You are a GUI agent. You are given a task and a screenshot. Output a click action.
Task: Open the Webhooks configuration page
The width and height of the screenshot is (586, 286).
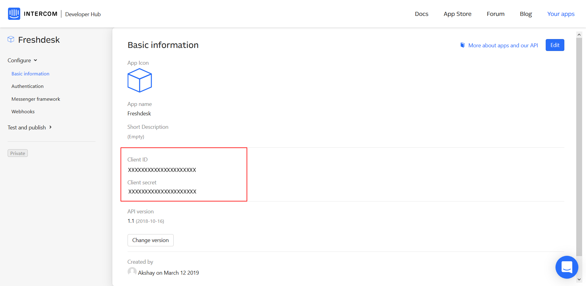[23, 112]
